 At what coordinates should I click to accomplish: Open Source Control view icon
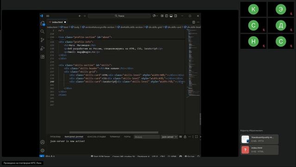(x=43, y=40)
